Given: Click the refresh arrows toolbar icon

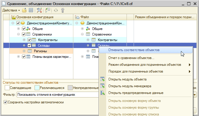Looking at the screenshot, I should 56,10.
